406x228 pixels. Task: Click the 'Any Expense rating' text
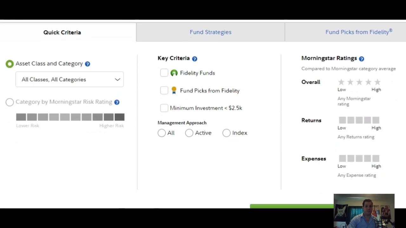click(357, 175)
